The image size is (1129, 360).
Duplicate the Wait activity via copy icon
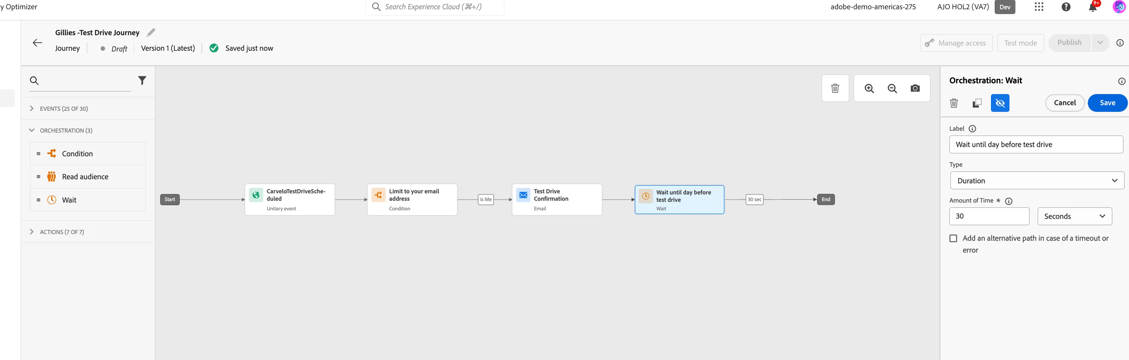point(977,103)
